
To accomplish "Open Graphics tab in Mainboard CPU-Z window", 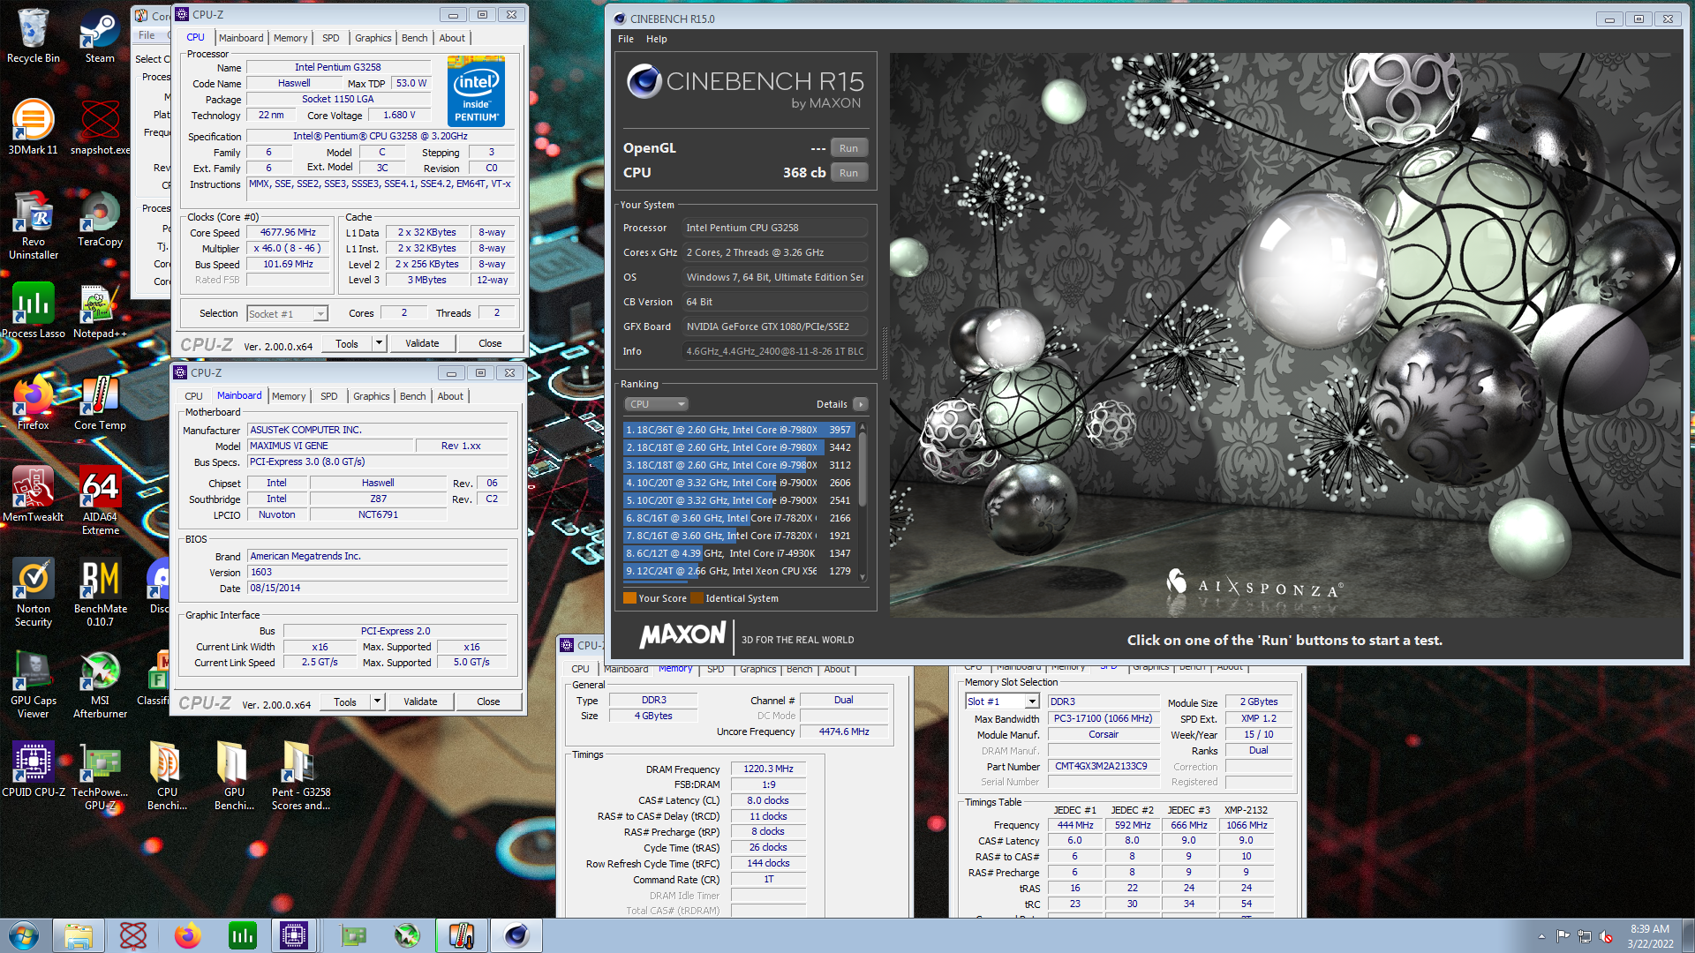I will point(371,396).
